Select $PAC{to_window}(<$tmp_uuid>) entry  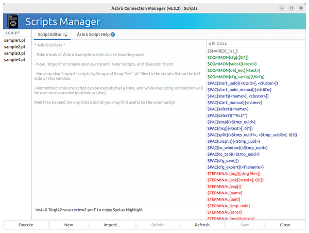tap(237, 148)
